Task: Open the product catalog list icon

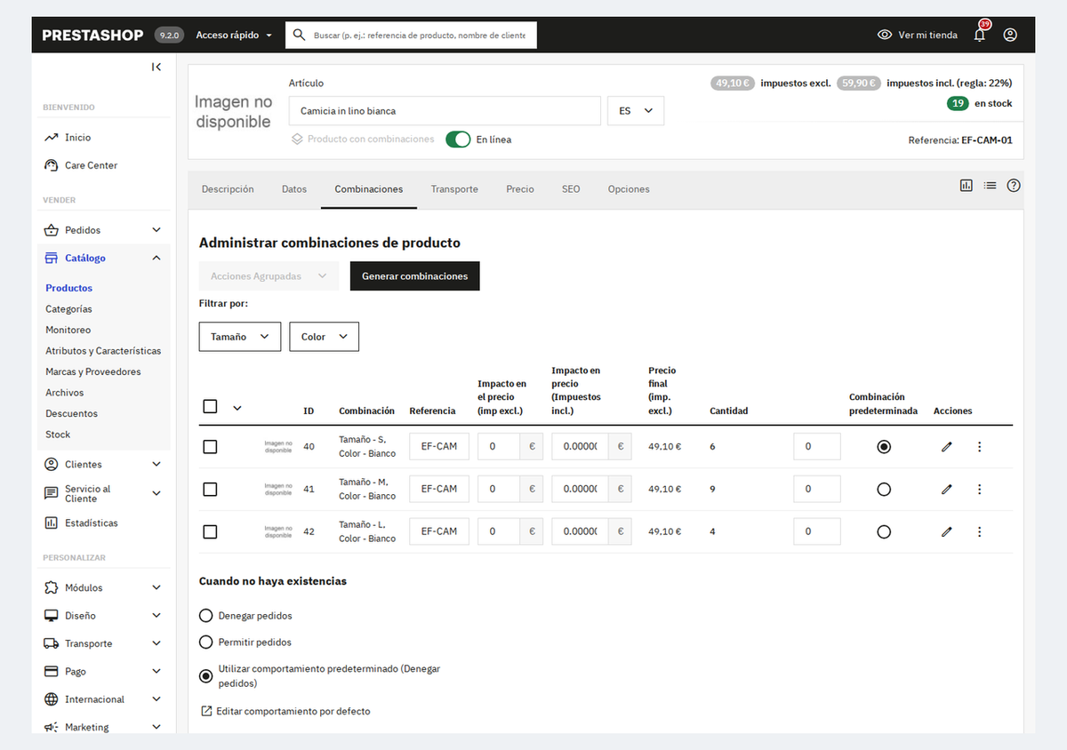Action: click(x=990, y=186)
